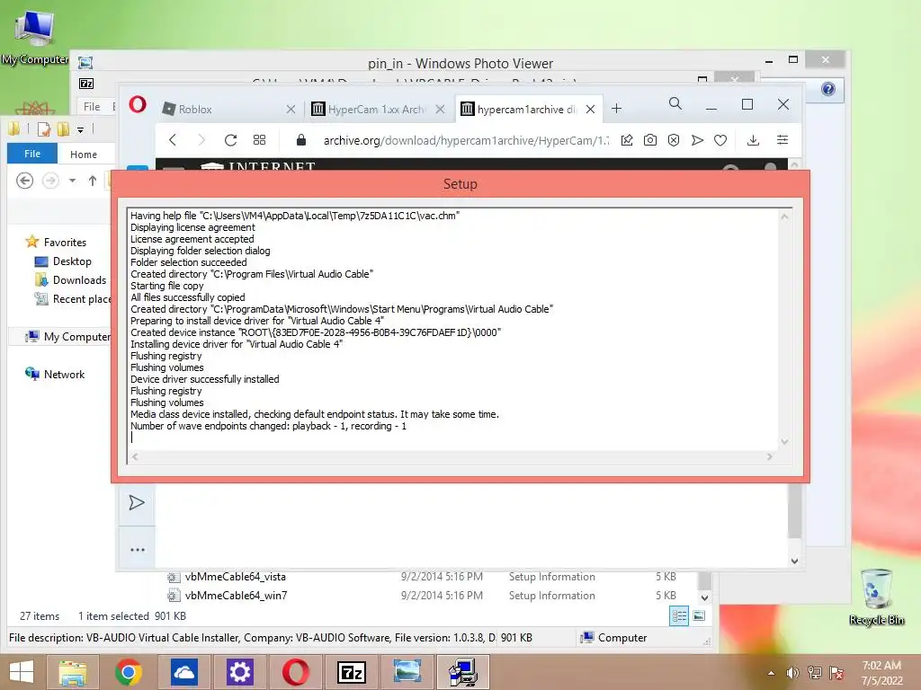Viewport: 921px width, 690px height.
Task: Click left arrow of Setup horizontal scrollbar
Action: tap(135, 456)
